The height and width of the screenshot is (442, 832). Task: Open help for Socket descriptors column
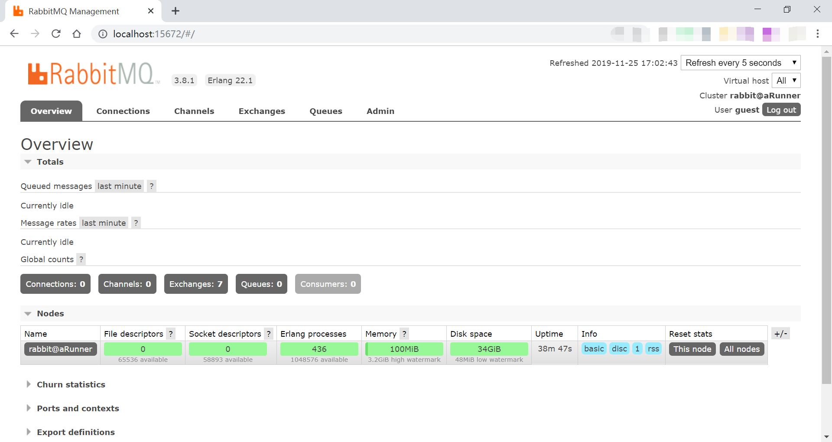click(269, 334)
